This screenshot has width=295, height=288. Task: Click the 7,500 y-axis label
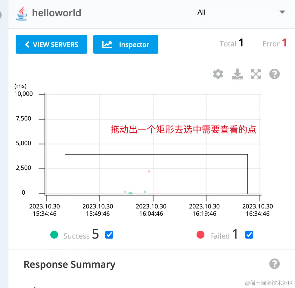[23, 118]
